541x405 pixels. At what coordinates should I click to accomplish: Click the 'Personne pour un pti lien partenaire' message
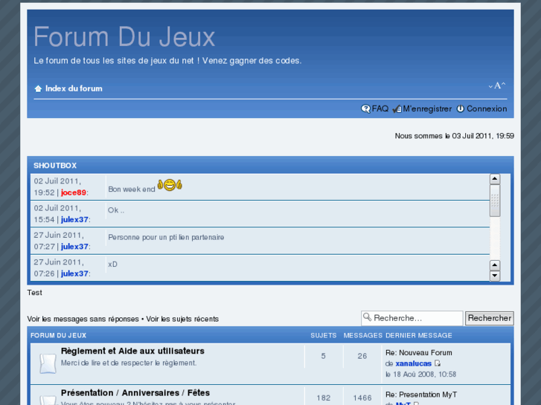click(x=166, y=237)
